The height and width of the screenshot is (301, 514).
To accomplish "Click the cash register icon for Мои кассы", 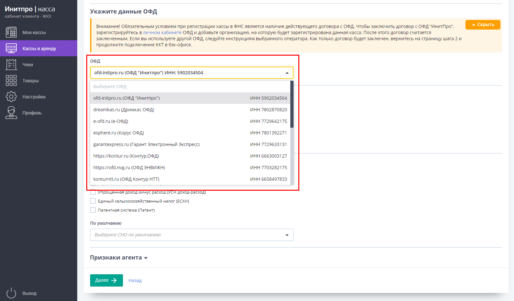I will click(x=11, y=32).
